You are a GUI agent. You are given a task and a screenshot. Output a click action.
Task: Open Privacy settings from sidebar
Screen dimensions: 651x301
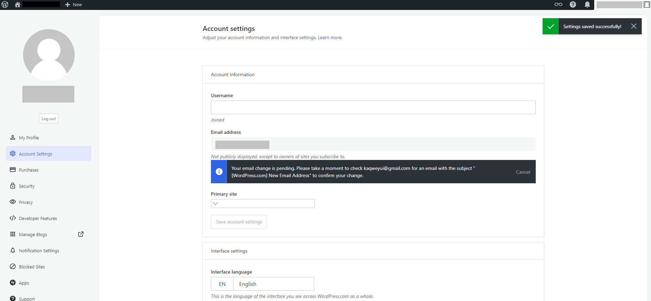tap(26, 202)
